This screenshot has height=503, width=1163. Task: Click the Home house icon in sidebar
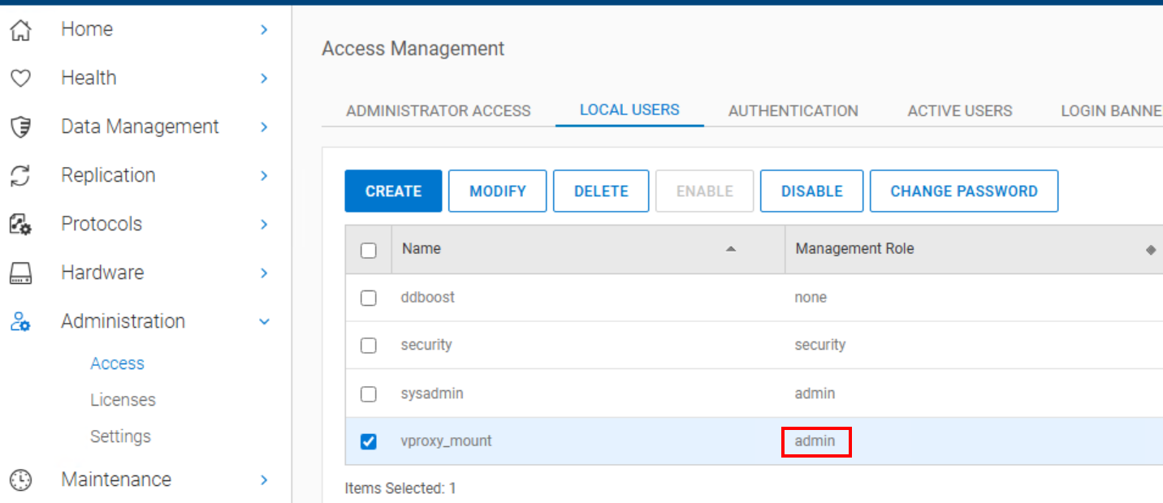pyautogui.click(x=20, y=30)
